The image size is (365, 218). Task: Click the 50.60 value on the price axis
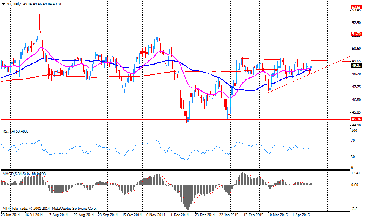[x=356, y=49]
